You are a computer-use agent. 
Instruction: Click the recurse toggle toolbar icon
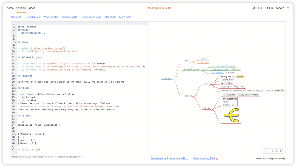click(277, 151)
